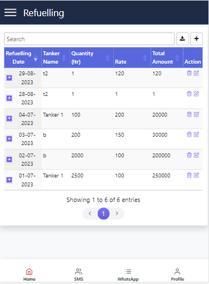Sort by Tanker Name column

click(x=56, y=57)
